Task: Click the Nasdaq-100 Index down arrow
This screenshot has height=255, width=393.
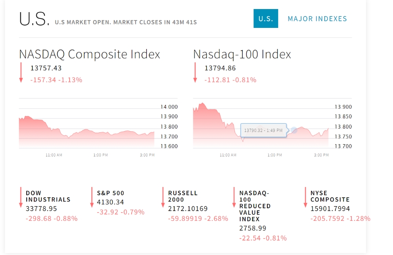Action: click(x=195, y=73)
